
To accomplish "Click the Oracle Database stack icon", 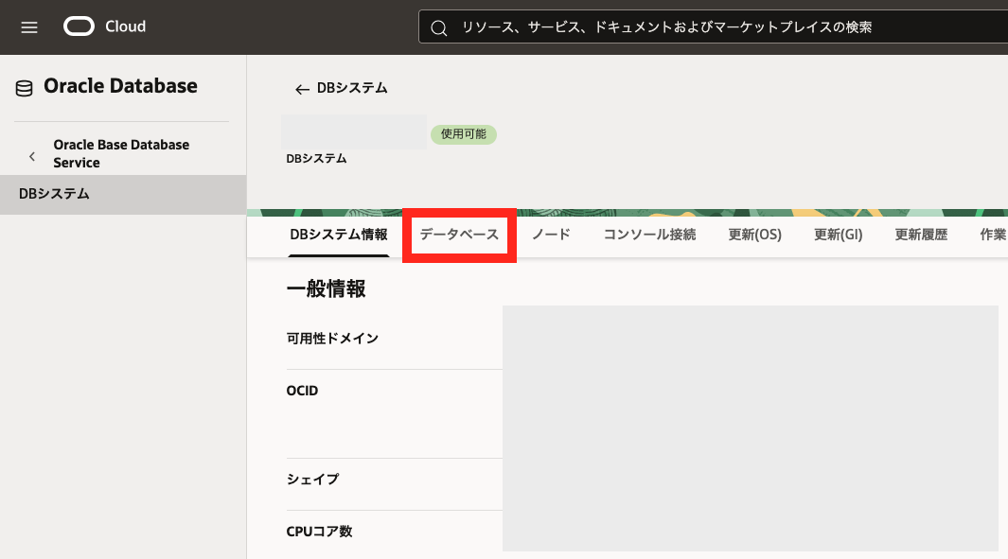I will 24,88.
